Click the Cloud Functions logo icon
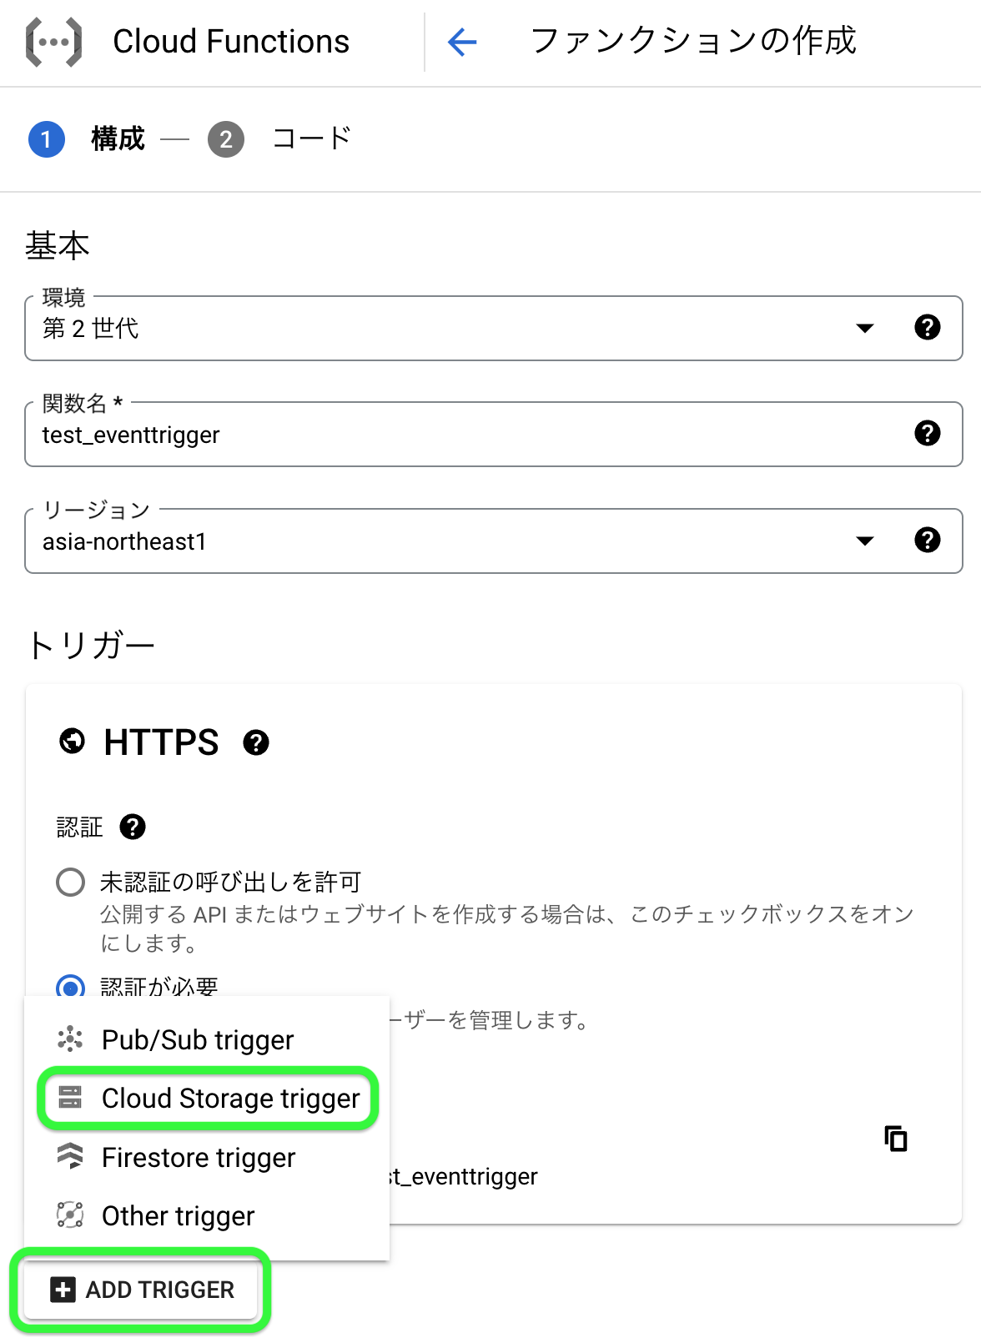 click(55, 41)
